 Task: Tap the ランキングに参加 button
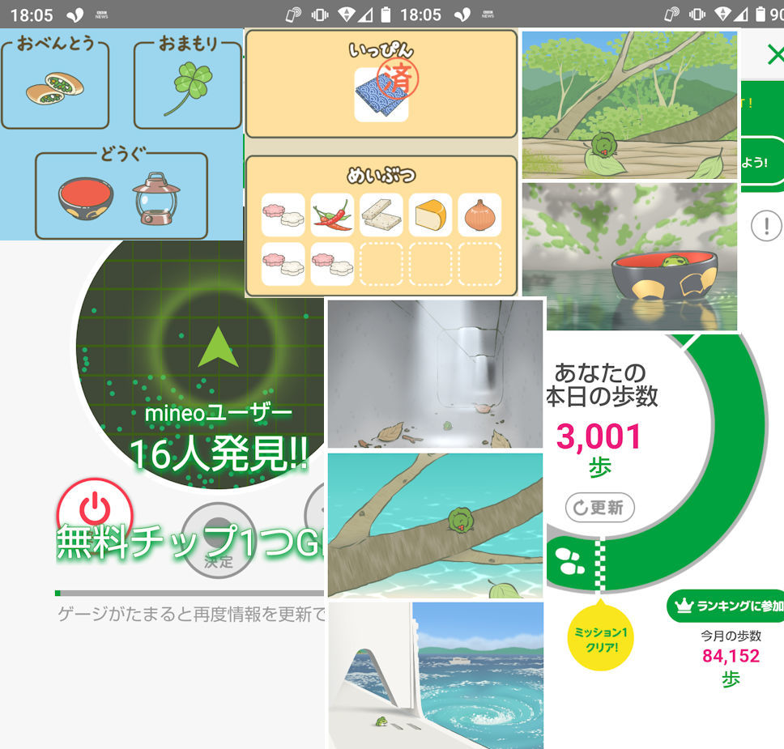pyautogui.click(x=726, y=606)
